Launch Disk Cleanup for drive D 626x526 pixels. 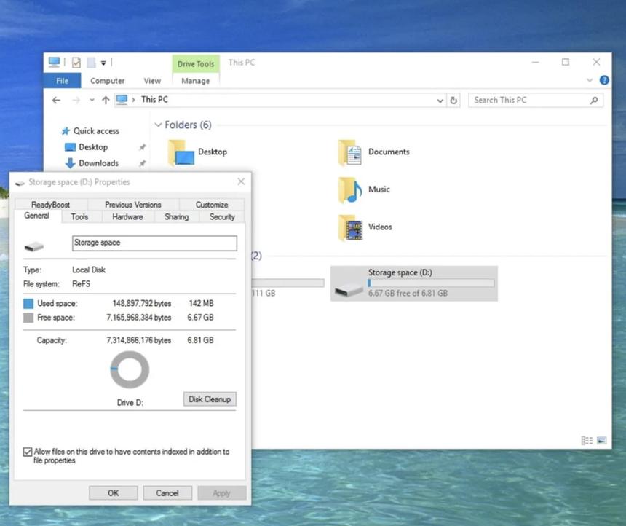point(209,399)
